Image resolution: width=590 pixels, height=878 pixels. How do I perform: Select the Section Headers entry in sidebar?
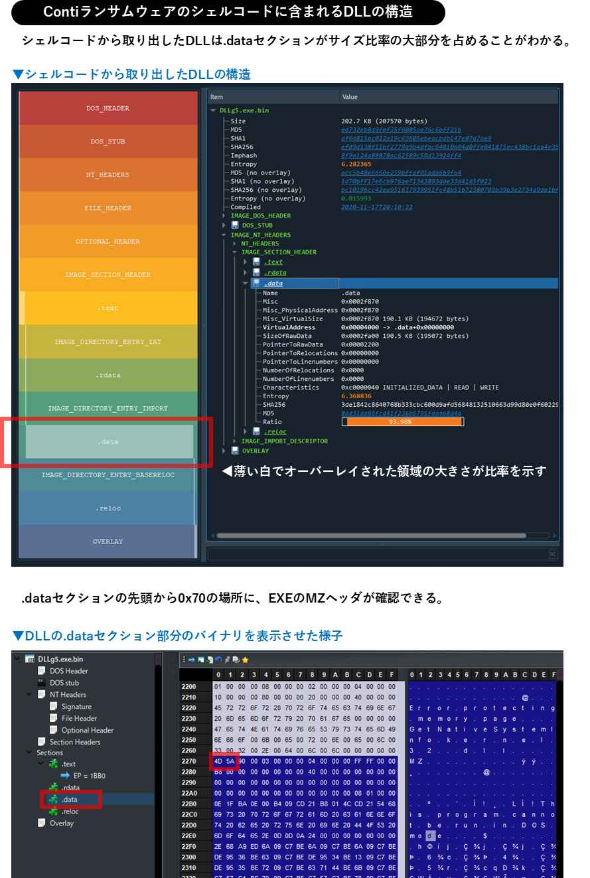[x=75, y=742]
